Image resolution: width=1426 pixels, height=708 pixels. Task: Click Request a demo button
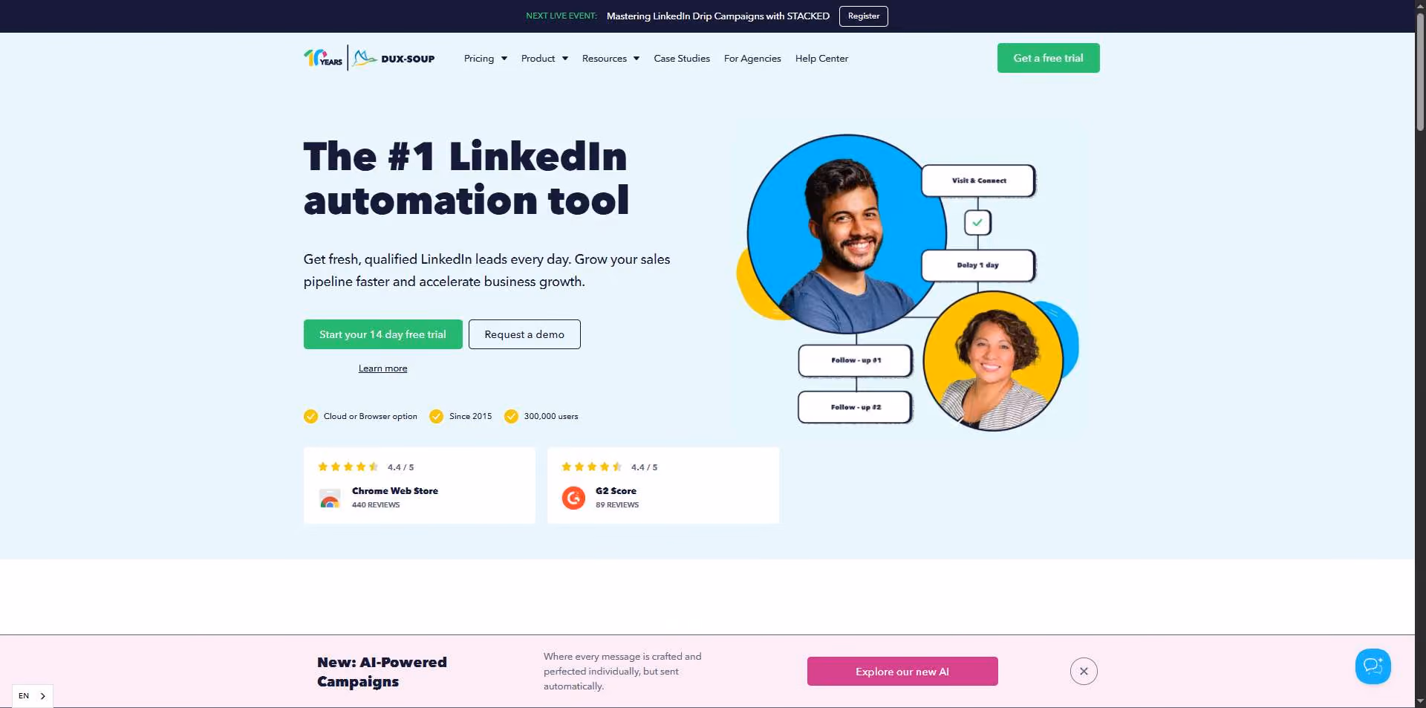pos(524,334)
